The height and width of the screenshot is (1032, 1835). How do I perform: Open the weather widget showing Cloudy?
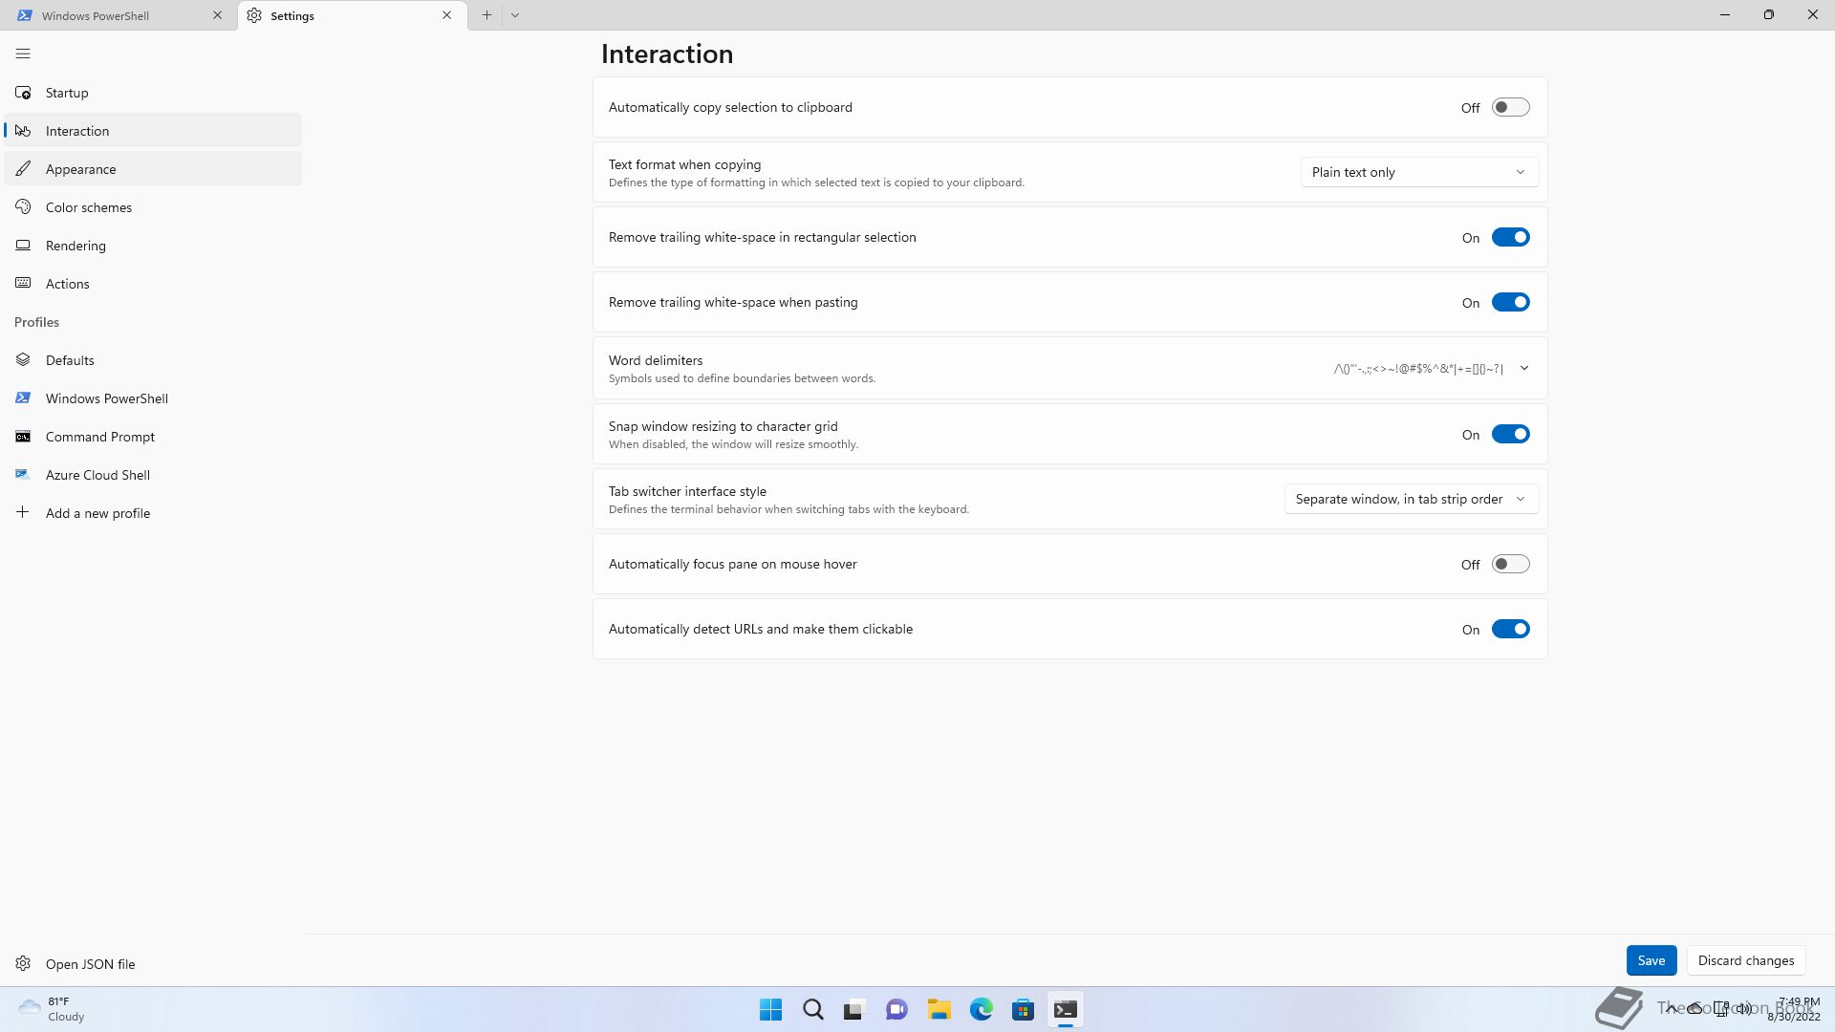click(x=53, y=1009)
